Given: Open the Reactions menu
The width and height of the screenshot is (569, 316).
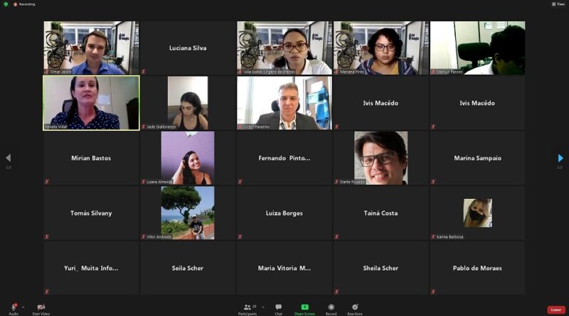Looking at the screenshot, I should click(354, 307).
